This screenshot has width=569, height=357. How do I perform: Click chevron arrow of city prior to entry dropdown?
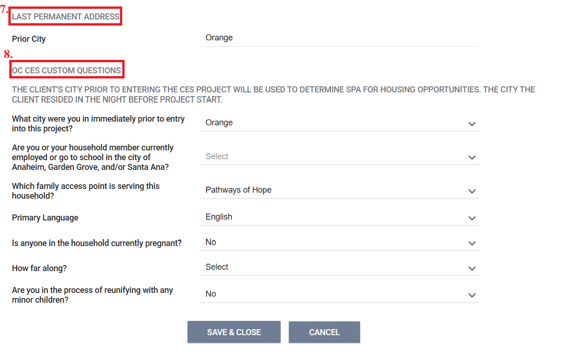472,124
